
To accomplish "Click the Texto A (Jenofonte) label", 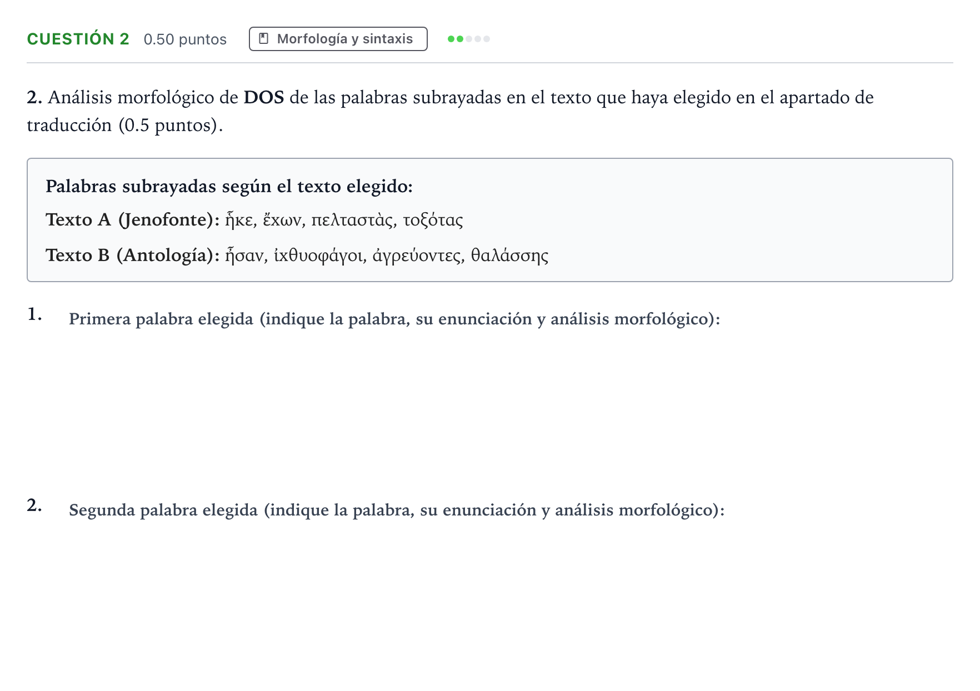I will click(x=132, y=220).
